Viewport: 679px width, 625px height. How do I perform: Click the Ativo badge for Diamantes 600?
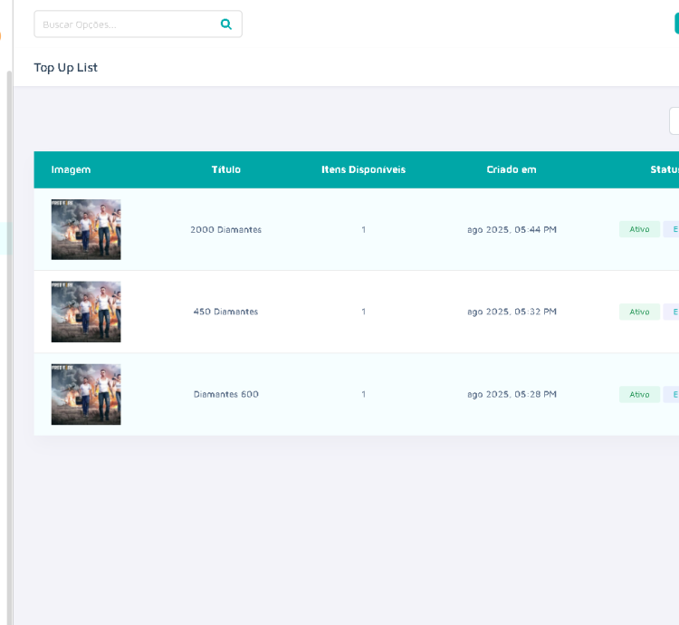click(x=639, y=394)
